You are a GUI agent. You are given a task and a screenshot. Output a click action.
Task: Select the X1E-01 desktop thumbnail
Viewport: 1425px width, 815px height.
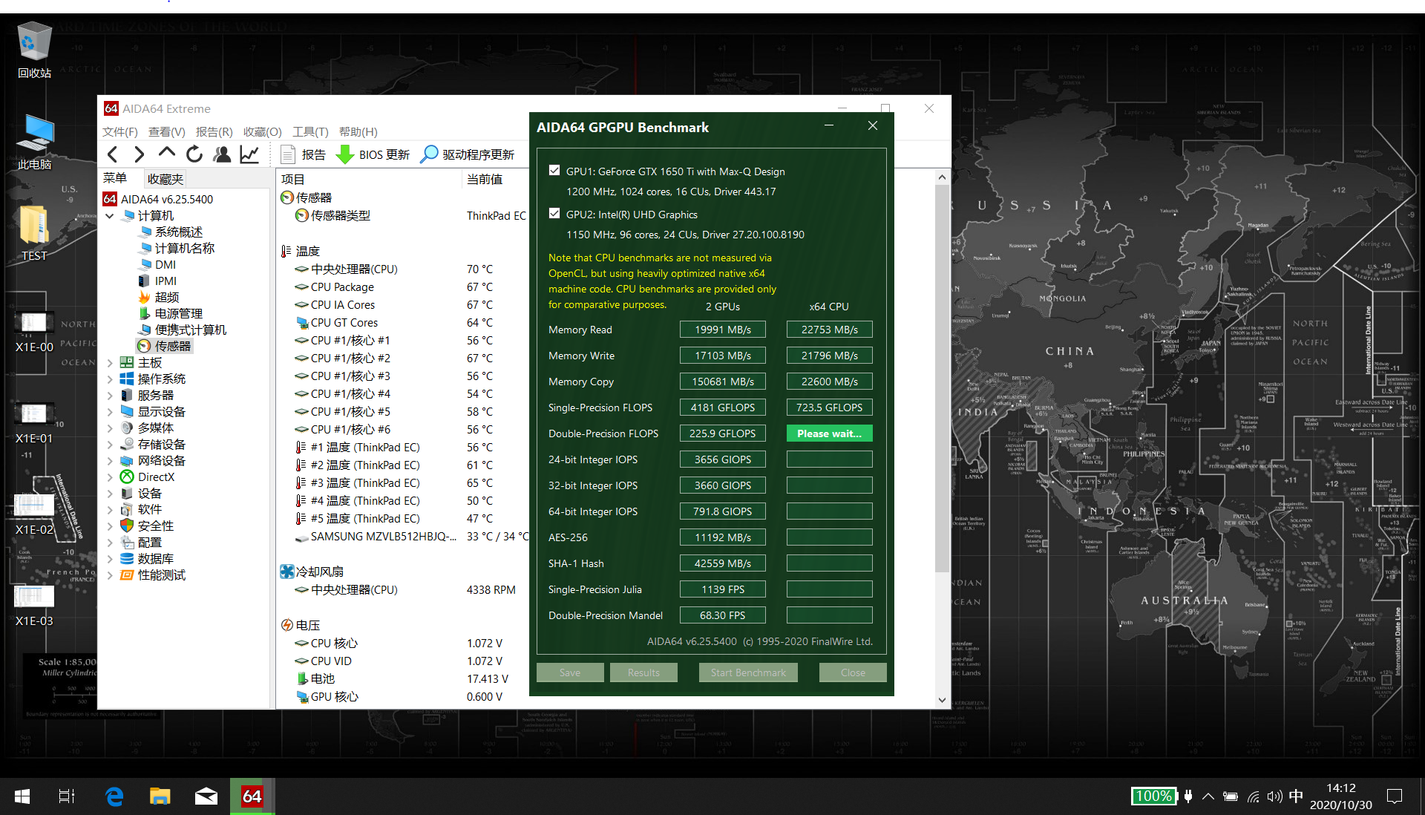point(34,422)
